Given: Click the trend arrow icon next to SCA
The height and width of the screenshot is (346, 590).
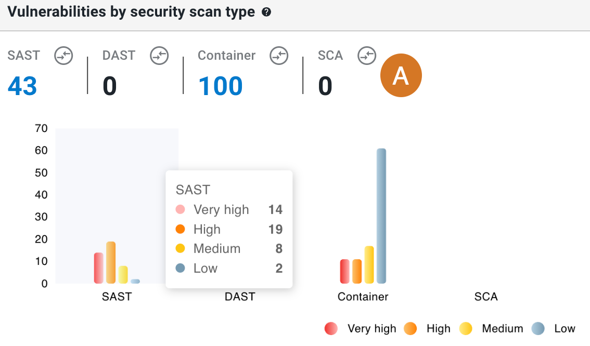Looking at the screenshot, I should [x=367, y=56].
